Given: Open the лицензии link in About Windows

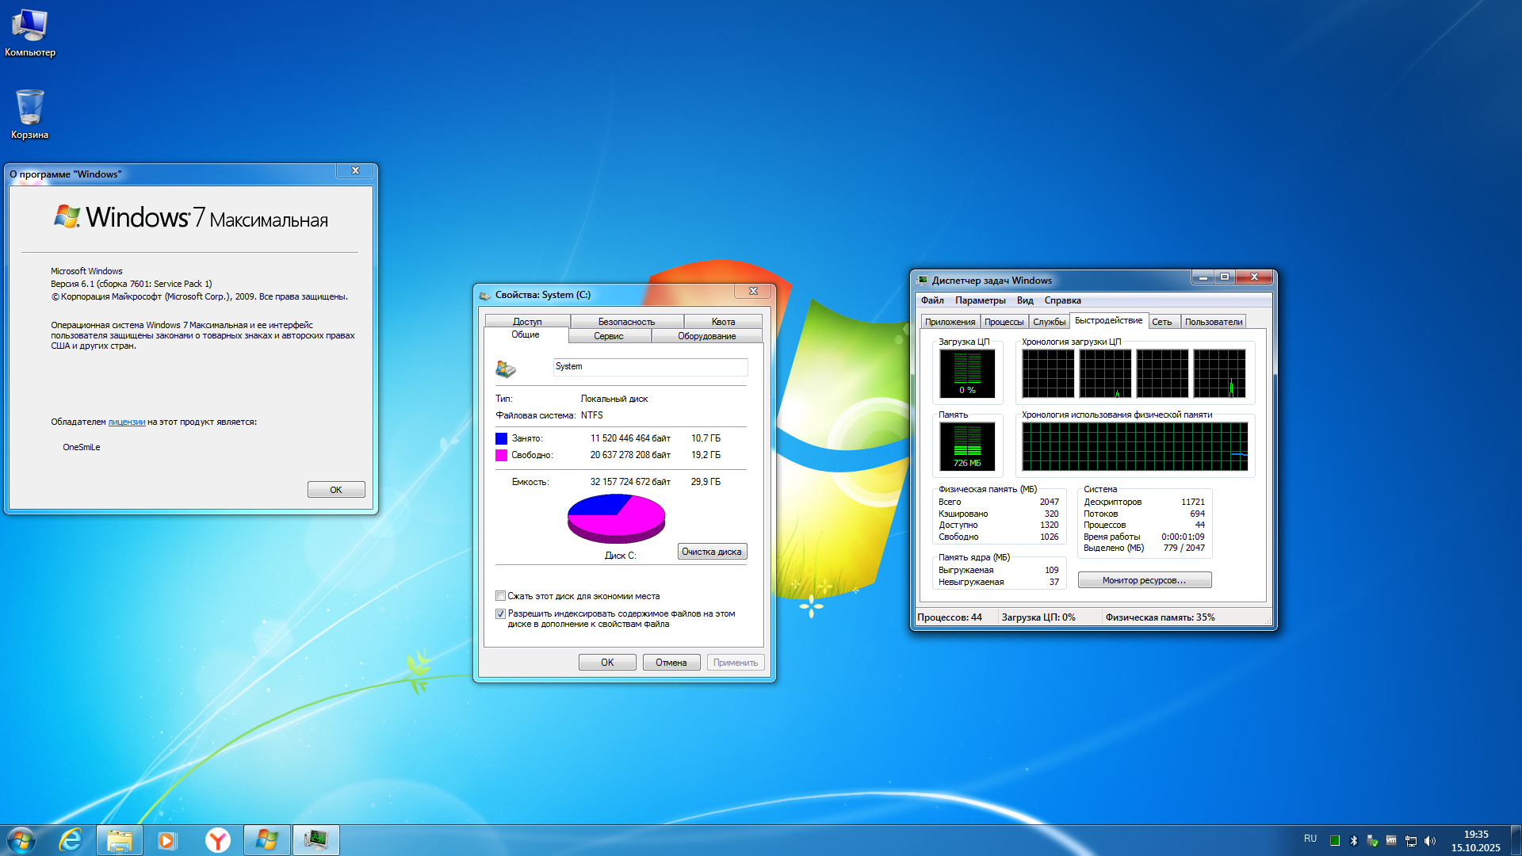Looking at the screenshot, I should point(126,422).
